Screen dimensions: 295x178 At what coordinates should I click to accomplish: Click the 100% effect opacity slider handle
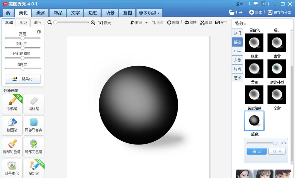tap(275, 143)
